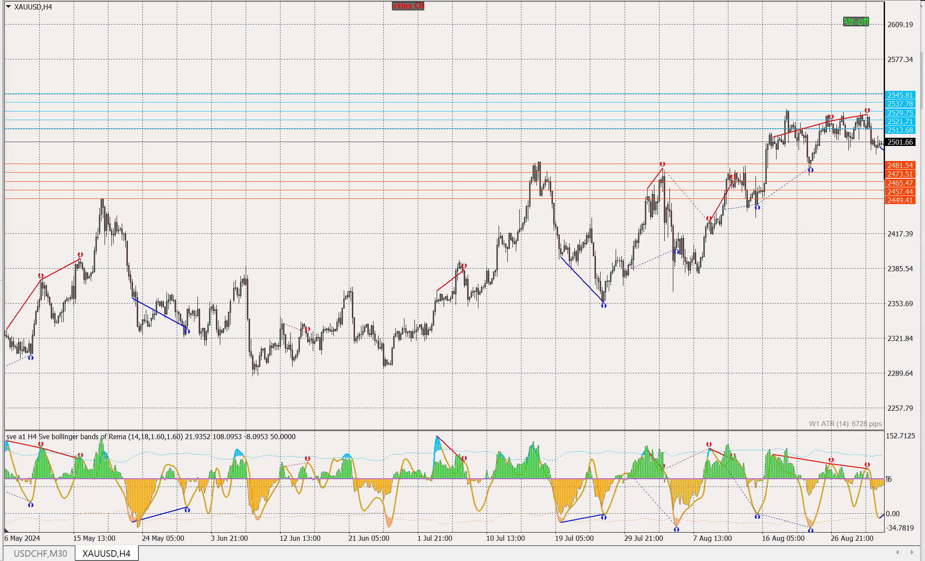The image size is (925, 561).
Task: Click the orange 2481.54 price level tag
Action: 900,165
